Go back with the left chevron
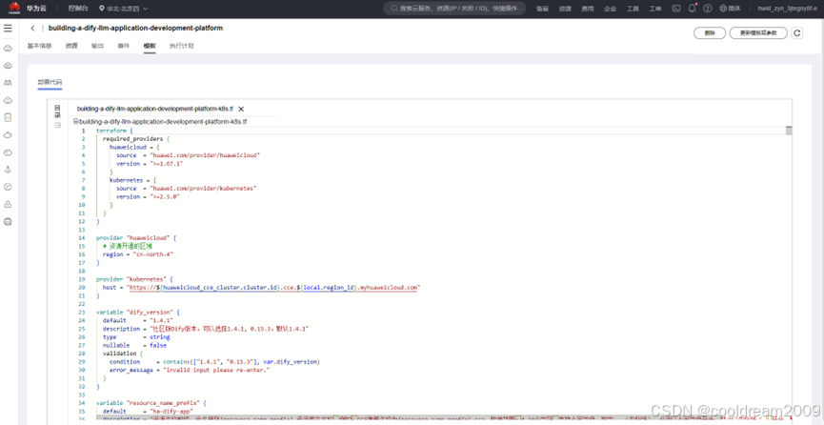Screen dimensions: 824x425 click(32, 29)
